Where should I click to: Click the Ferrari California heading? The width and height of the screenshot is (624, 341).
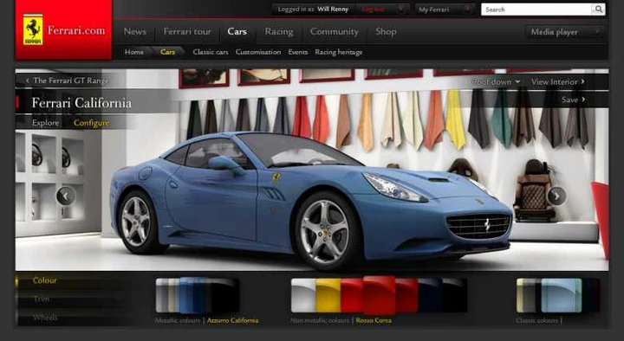click(81, 103)
